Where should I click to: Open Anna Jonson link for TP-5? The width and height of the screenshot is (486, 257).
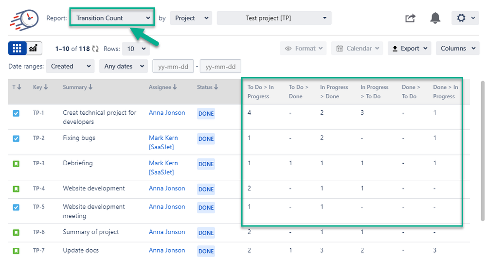pos(167,206)
